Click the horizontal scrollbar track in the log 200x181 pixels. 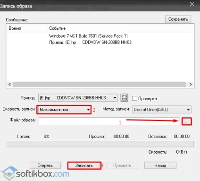tap(100, 85)
